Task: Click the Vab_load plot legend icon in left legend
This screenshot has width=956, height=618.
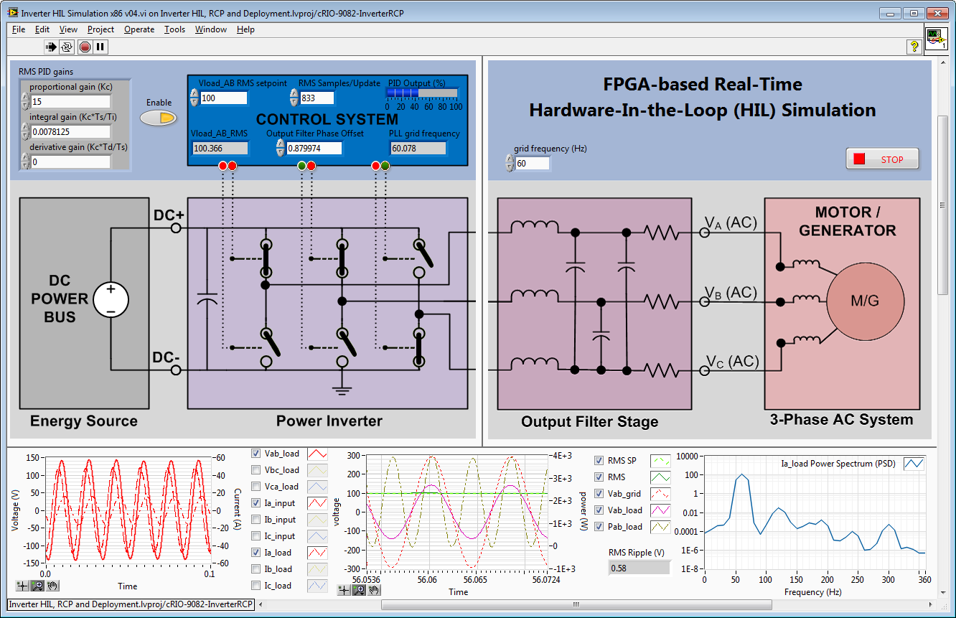Action: [317, 454]
